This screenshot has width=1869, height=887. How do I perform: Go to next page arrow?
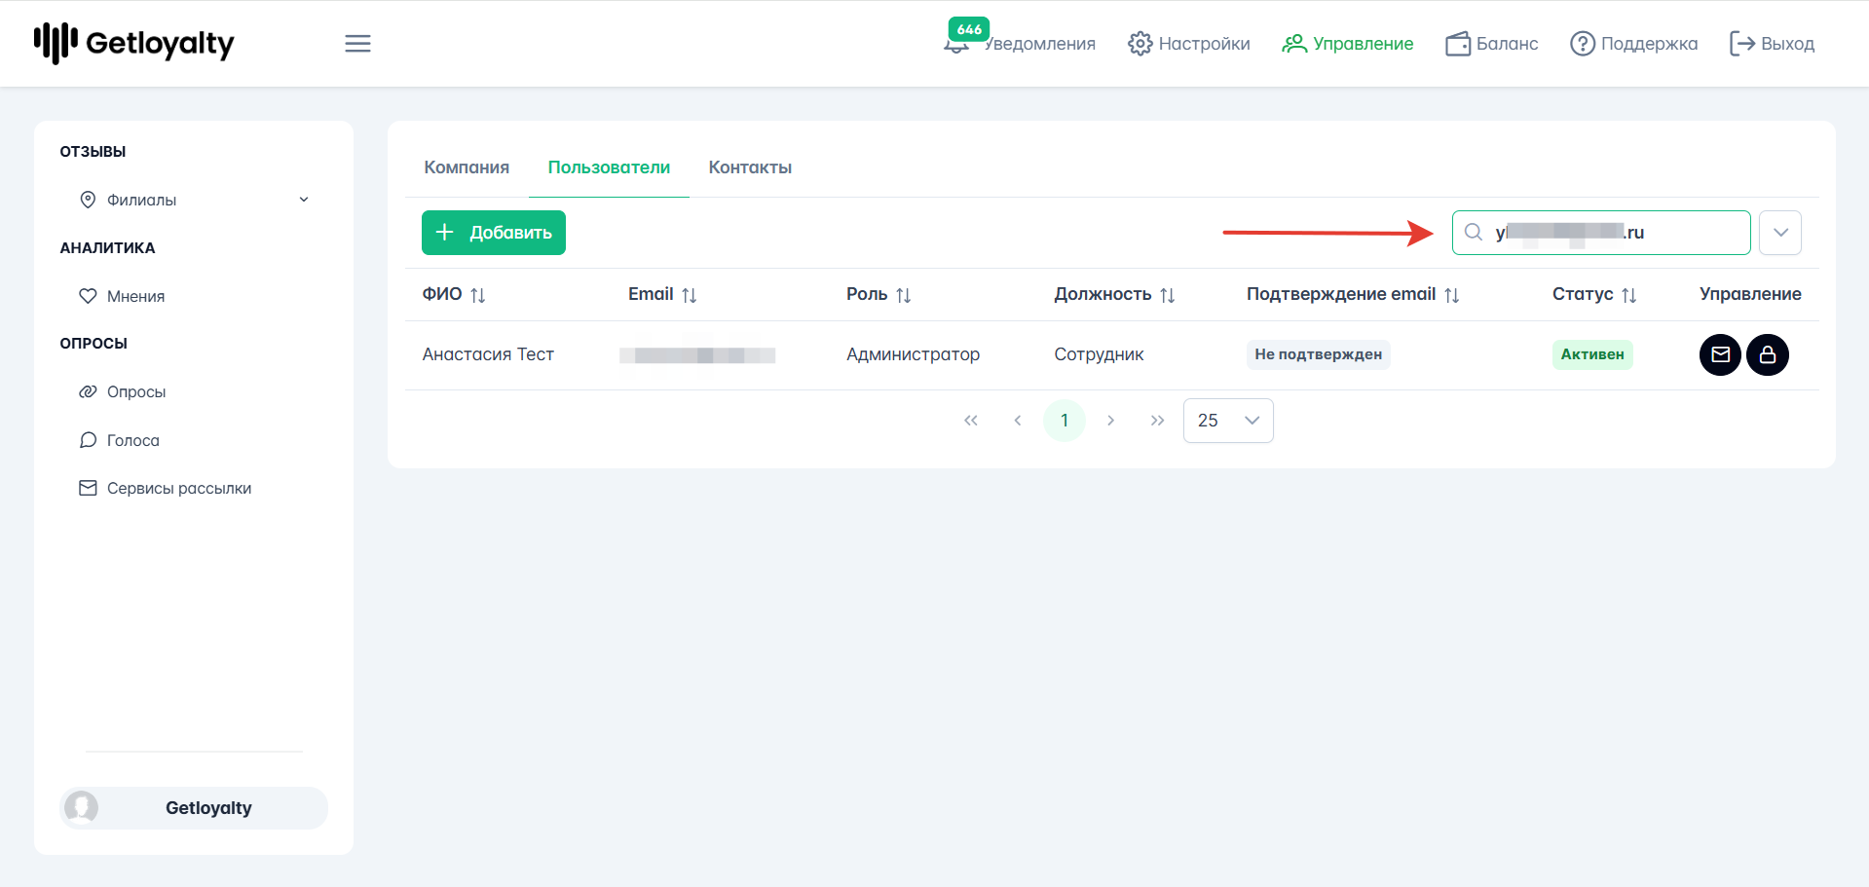pos(1111,421)
